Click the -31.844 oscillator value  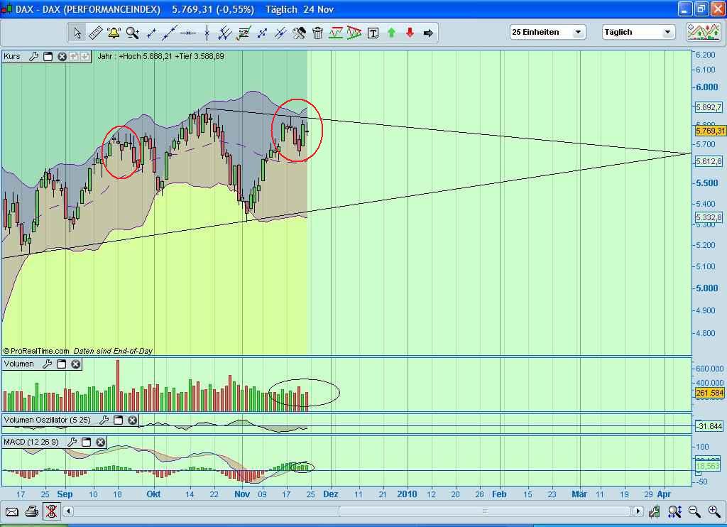[709, 426]
